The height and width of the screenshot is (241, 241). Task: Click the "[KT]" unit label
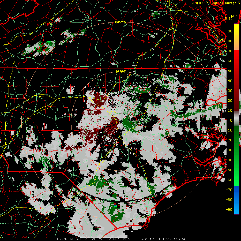[x=229, y=18]
